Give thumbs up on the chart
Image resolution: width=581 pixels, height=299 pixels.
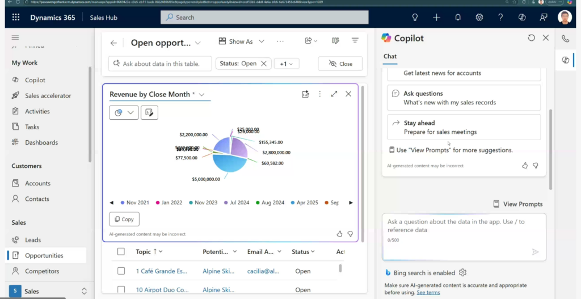pyautogui.click(x=339, y=234)
